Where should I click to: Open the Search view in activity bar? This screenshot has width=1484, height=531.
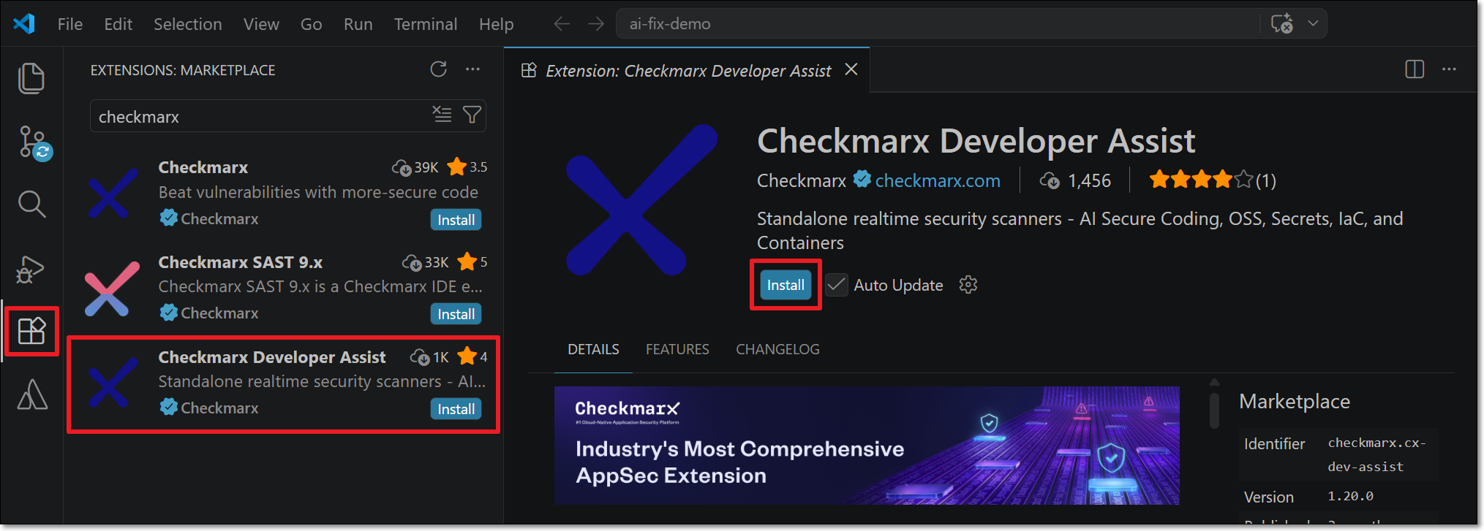point(31,205)
